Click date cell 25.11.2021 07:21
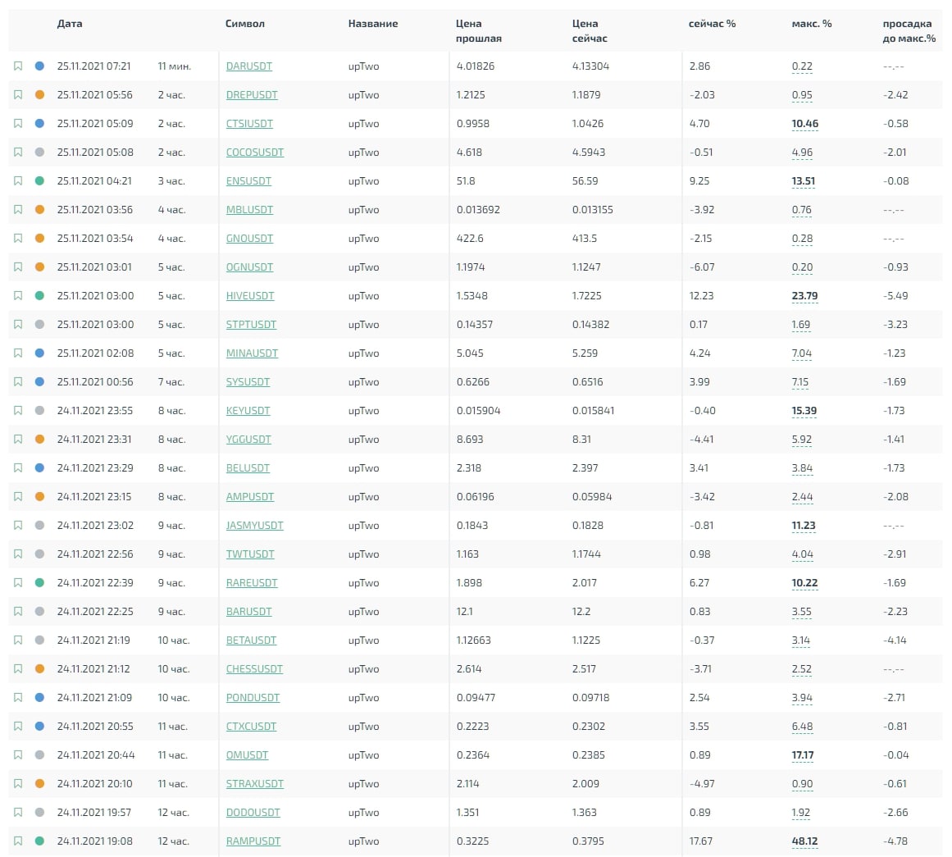Screen dimensions: 952x857 (94, 66)
